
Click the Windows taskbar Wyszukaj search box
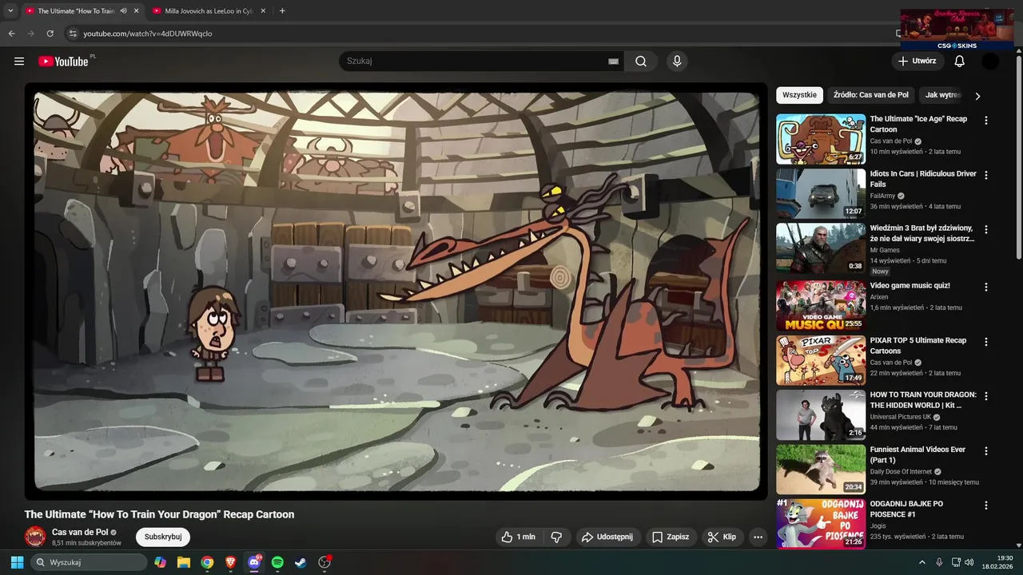click(x=89, y=562)
